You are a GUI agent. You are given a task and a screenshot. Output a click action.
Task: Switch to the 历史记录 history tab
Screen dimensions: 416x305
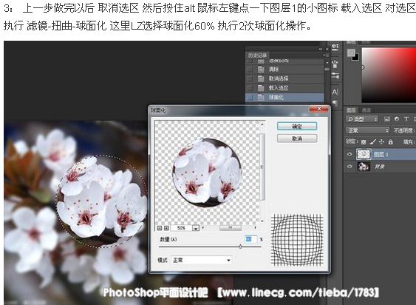point(257,55)
